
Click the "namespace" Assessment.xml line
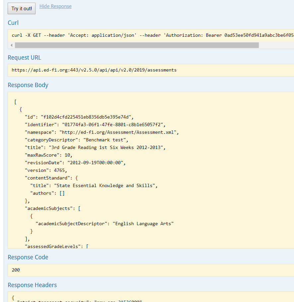click(x=102, y=132)
